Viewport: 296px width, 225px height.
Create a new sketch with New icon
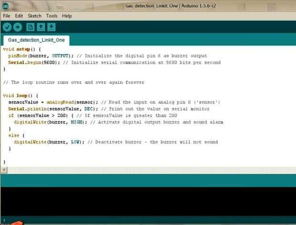coord(30,27)
